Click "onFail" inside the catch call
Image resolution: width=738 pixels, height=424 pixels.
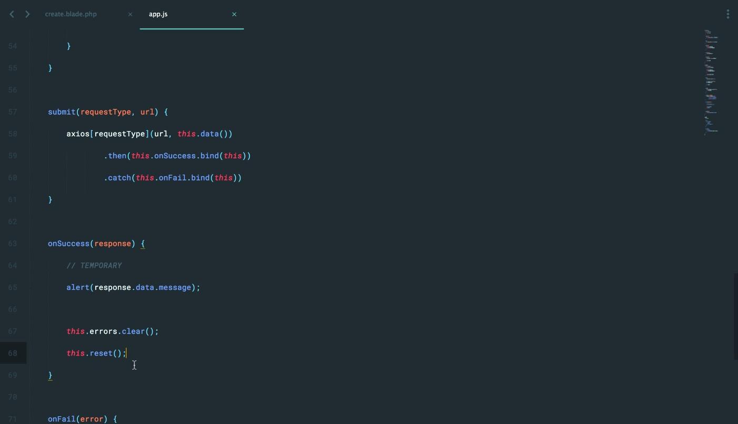click(x=173, y=178)
